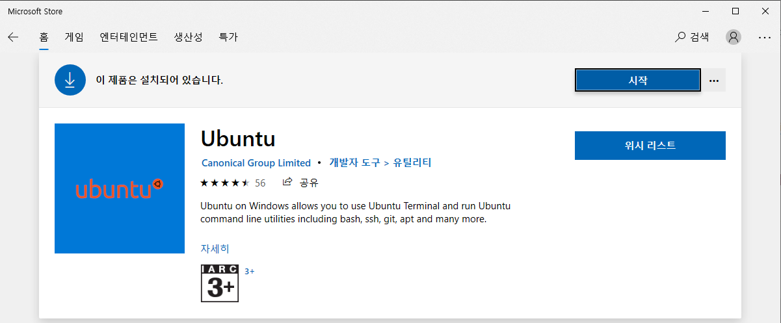Switch to the 생산성 tab
This screenshot has width=781, height=323.
point(188,37)
